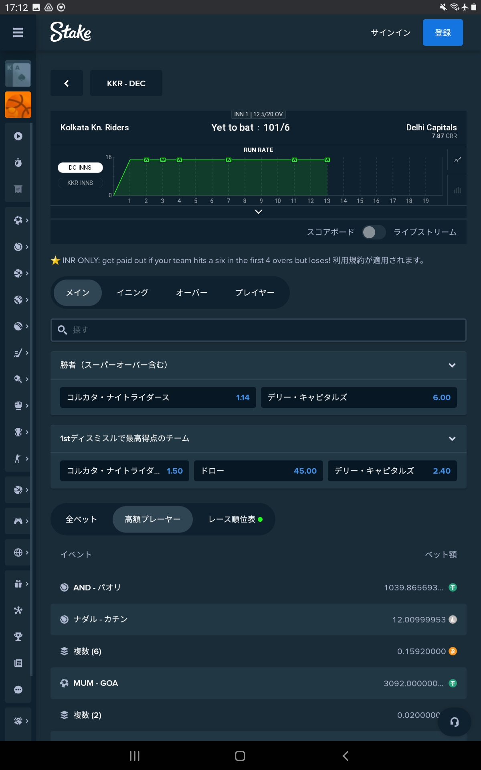The width and height of the screenshot is (481, 770).
Task: Click the live support headset icon
Action: point(454,722)
